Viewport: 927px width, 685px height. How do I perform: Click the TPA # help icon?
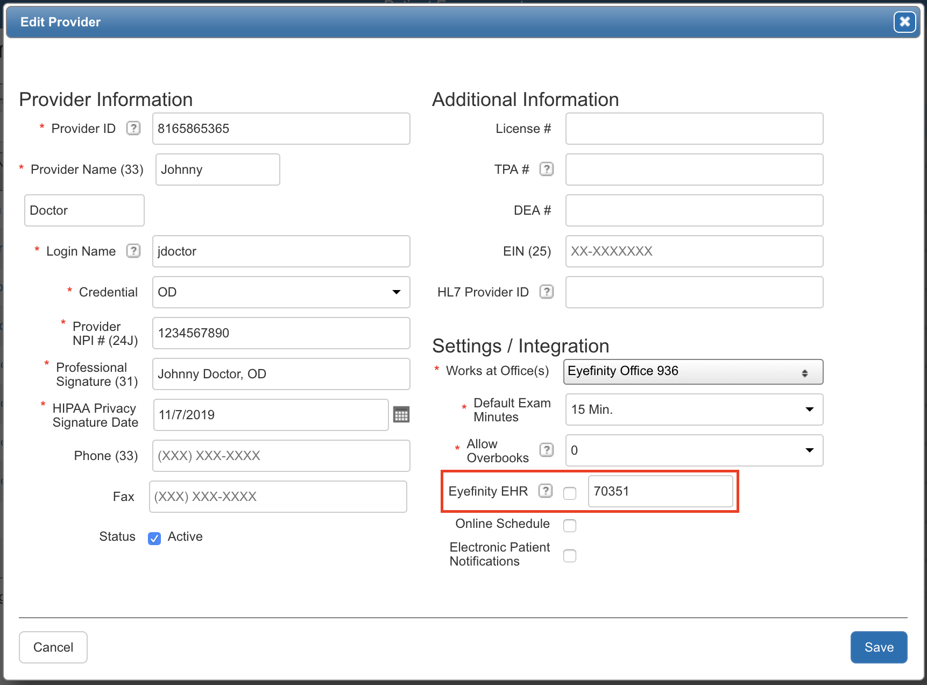coord(546,169)
